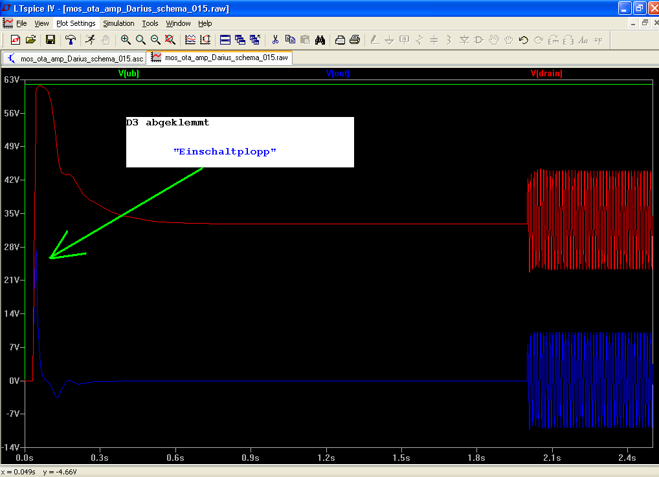The width and height of the screenshot is (659, 477).
Task: Click the Copy icon in the toolbar
Action: (x=290, y=40)
